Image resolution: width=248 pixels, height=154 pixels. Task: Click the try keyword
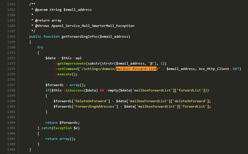point(40,47)
